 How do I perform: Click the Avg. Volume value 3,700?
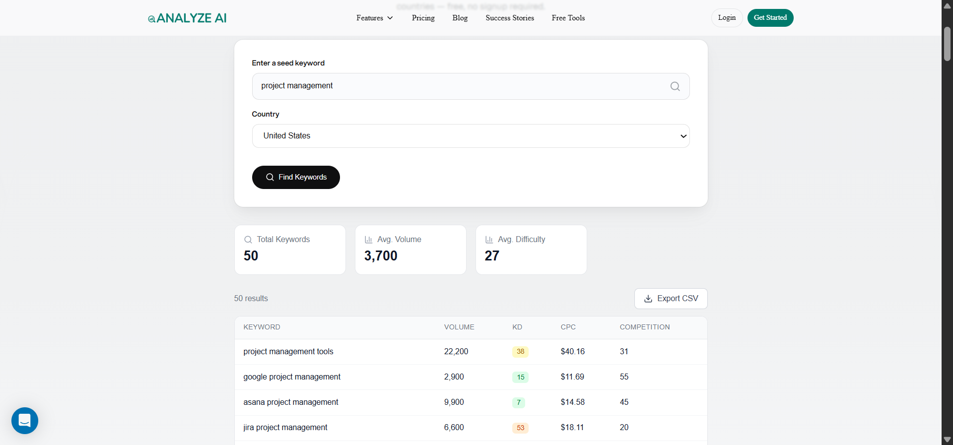pyautogui.click(x=381, y=256)
